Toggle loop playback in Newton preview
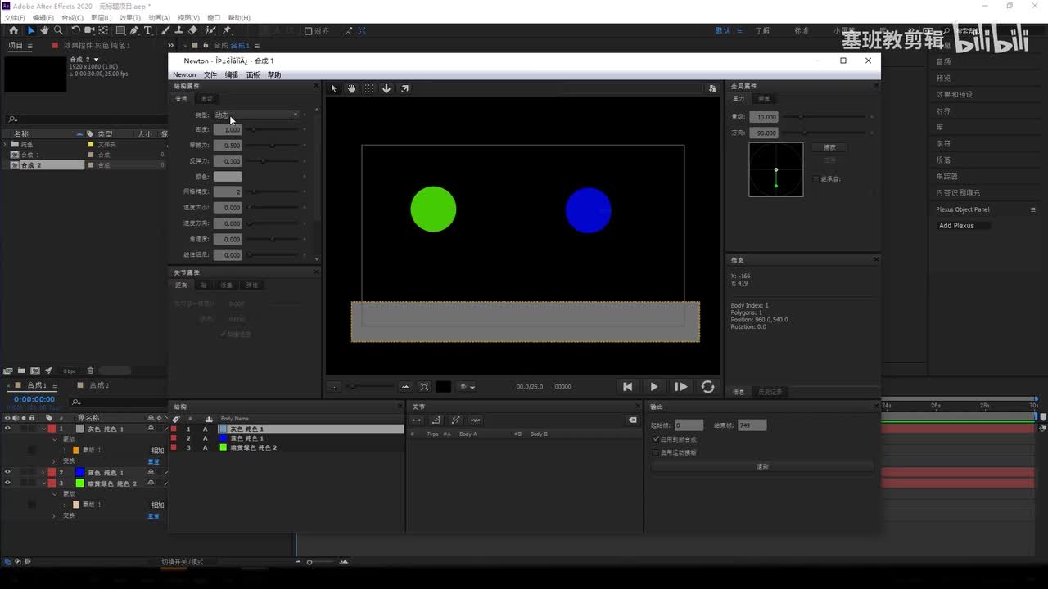Image resolution: width=1048 pixels, height=589 pixels. [708, 387]
